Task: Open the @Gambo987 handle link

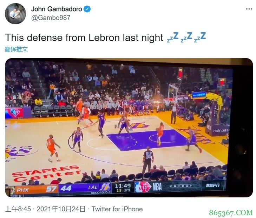Action: pos(51,18)
